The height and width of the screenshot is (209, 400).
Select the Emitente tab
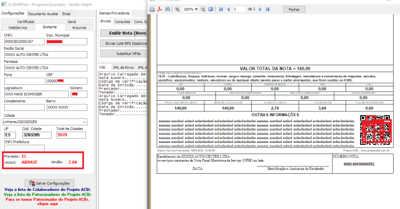point(50,27)
